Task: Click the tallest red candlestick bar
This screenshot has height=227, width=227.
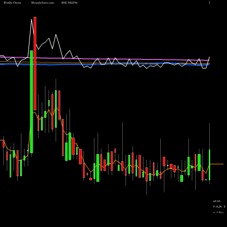Action: (35, 64)
